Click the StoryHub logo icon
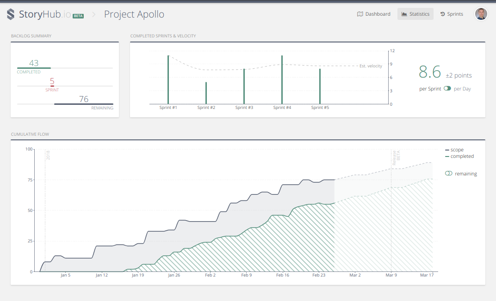The height and width of the screenshot is (301, 496). click(11, 14)
